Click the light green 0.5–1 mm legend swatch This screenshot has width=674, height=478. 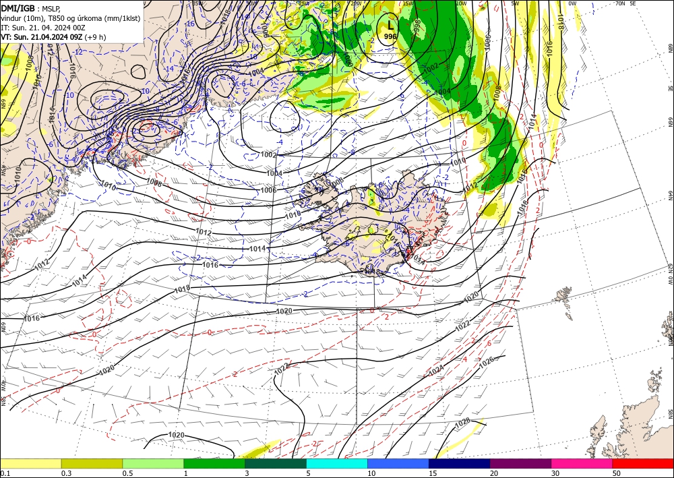153,463
